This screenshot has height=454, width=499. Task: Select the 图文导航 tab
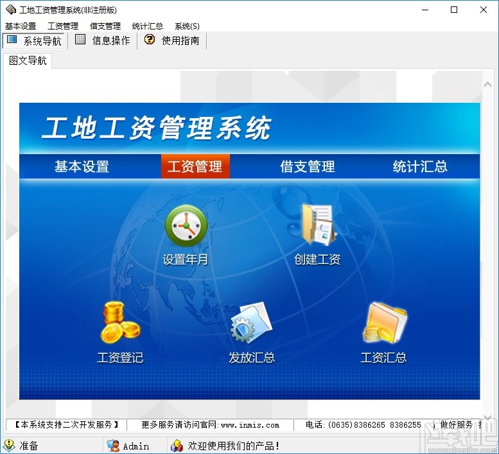28,60
